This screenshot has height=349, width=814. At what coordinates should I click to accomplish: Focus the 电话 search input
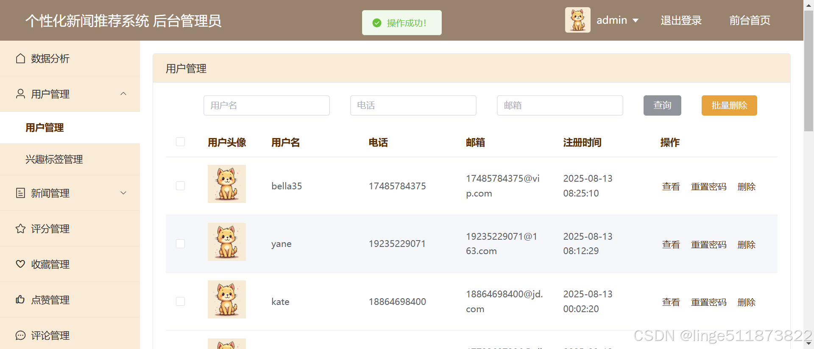pos(413,105)
